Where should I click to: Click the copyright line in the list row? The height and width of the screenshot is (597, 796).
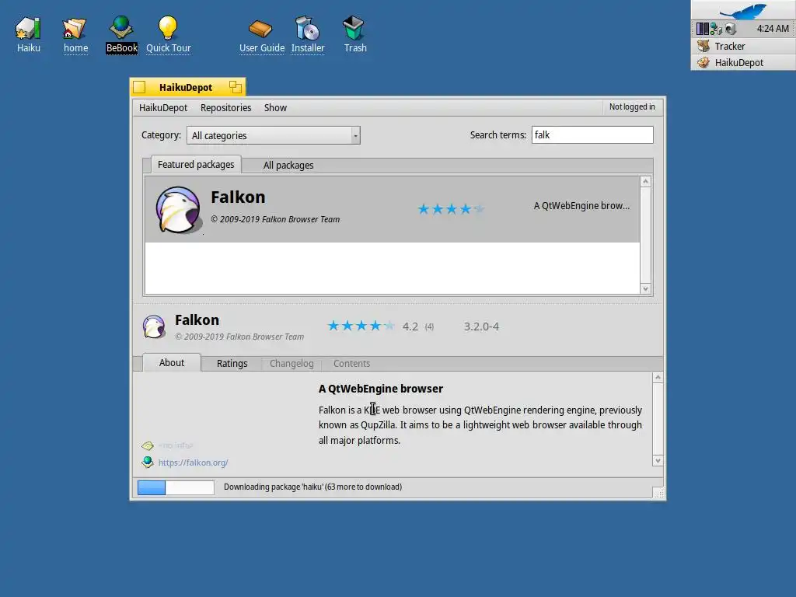tap(275, 219)
